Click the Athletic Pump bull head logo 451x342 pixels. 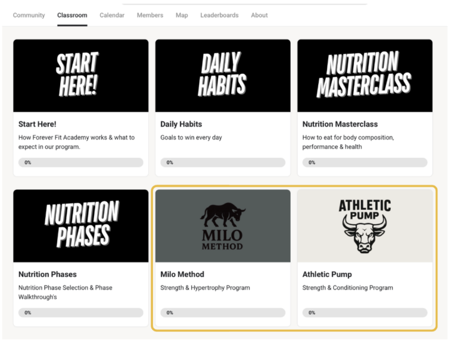point(365,226)
